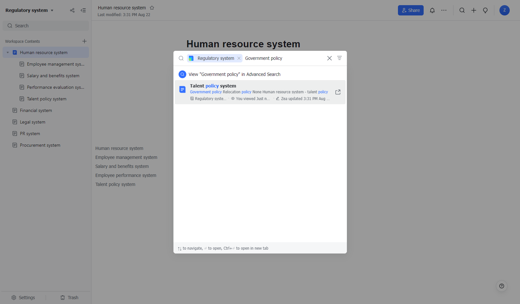
Task: Click the workspace share graph icon
Action: coord(72,10)
